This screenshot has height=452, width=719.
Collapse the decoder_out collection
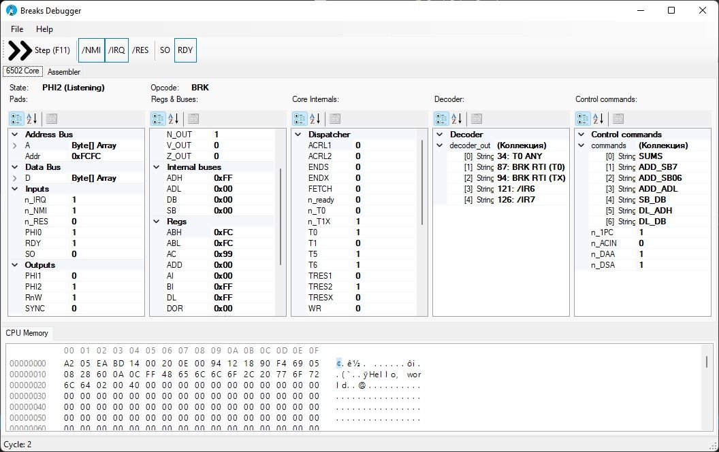(x=440, y=145)
